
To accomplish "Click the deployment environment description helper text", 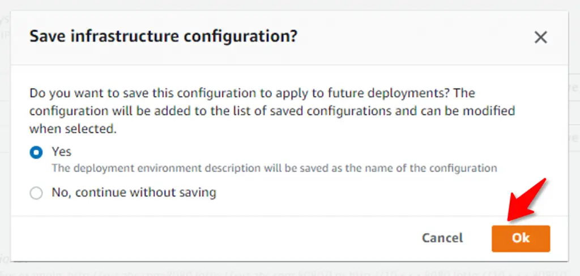I will pyautogui.click(x=274, y=168).
